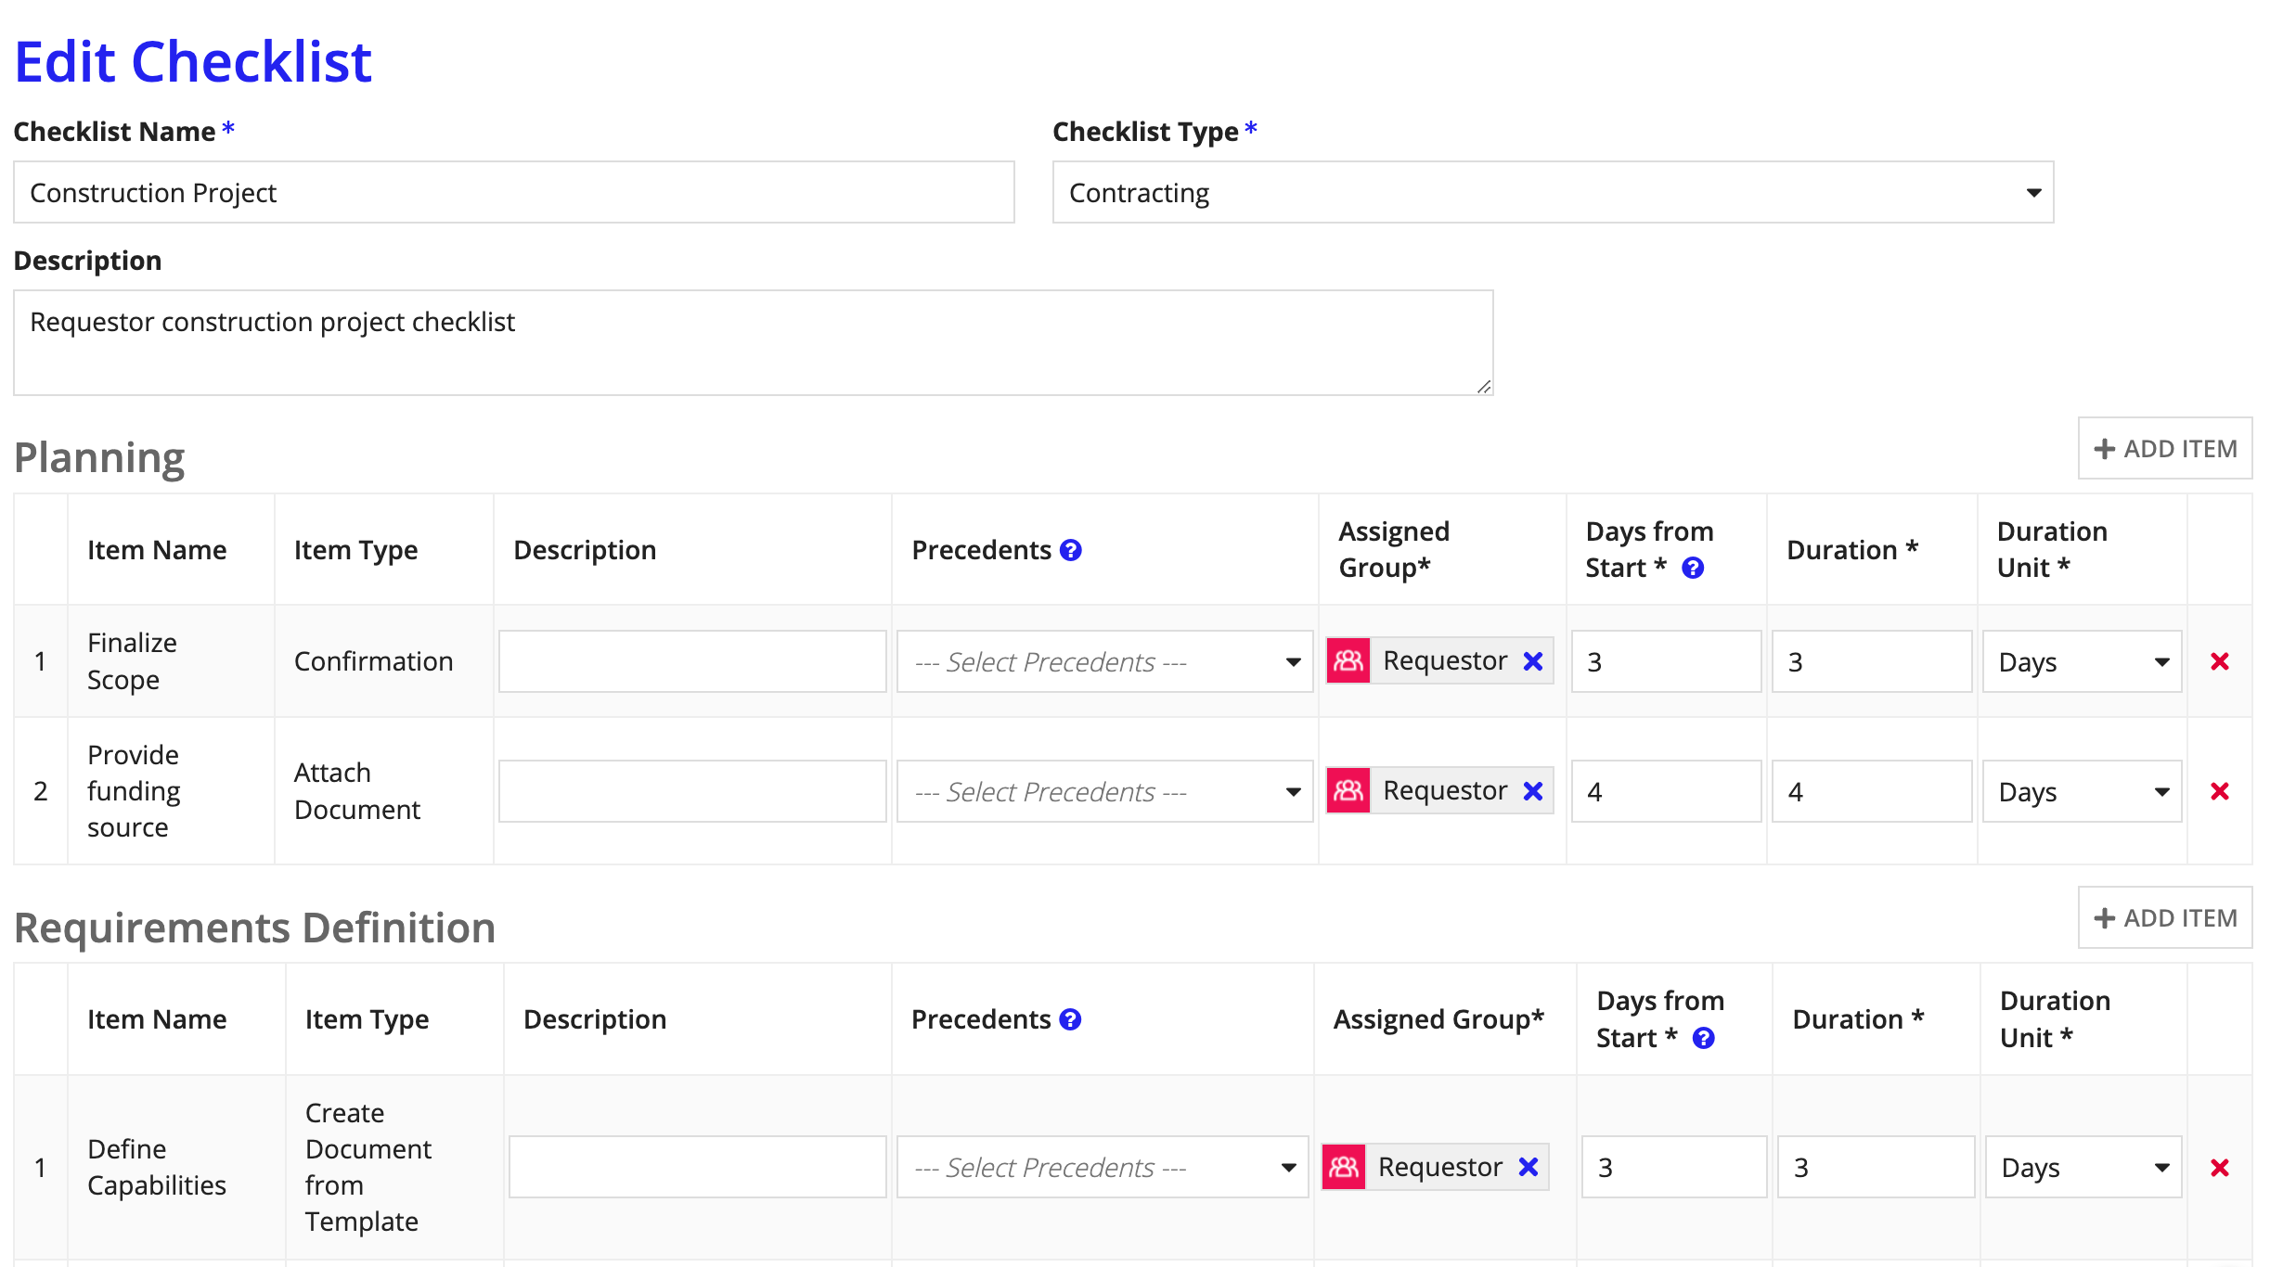Image resolution: width=2296 pixels, height=1267 pixels.
Task: Click Create Document from Template item type
Action: (368, 1167)
